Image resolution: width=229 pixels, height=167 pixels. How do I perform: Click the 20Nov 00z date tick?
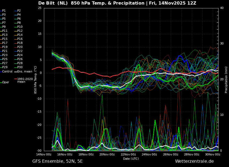107,154
